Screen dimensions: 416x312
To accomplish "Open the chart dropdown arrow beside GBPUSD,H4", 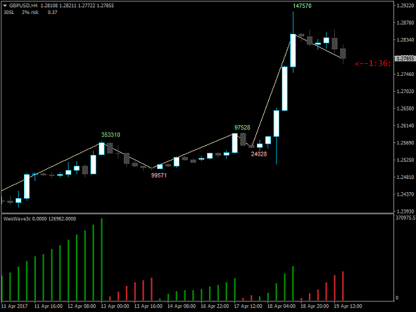I will click(5, 5).
